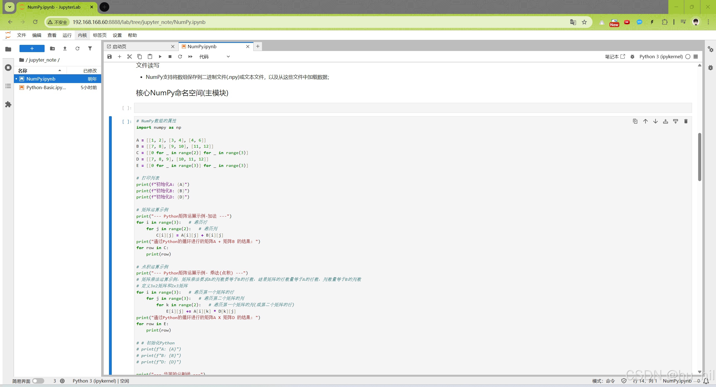
Task: Open the browser tab search dropdown arrow
Action: [10, 7]
